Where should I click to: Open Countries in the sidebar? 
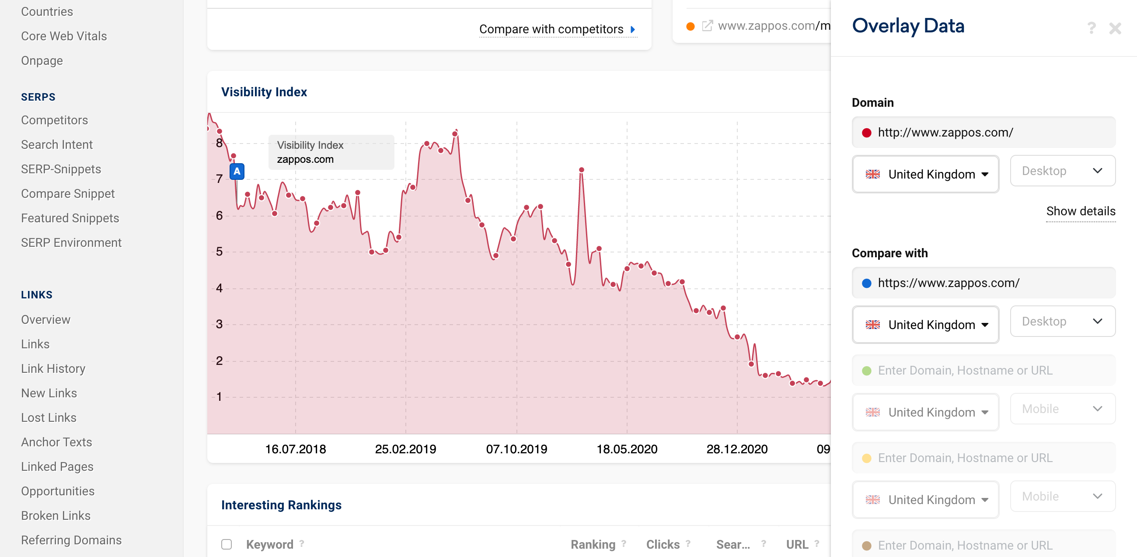tap(47, 12)
